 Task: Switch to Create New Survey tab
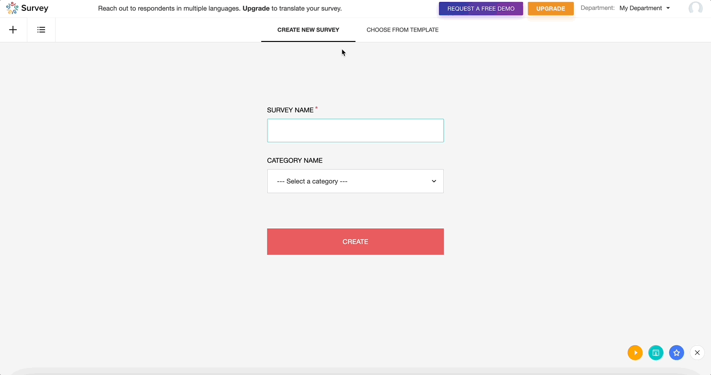coord(308,30)
